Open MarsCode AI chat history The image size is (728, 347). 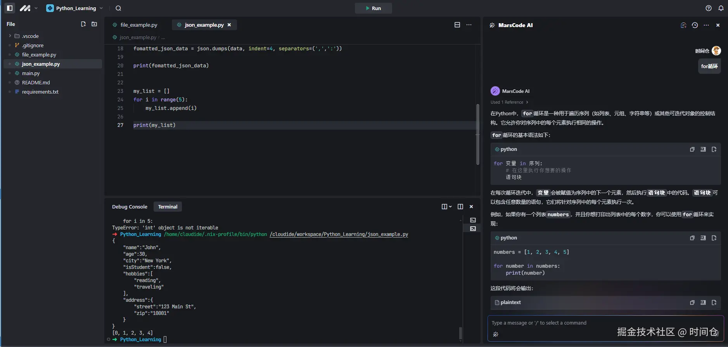(695, 25)
